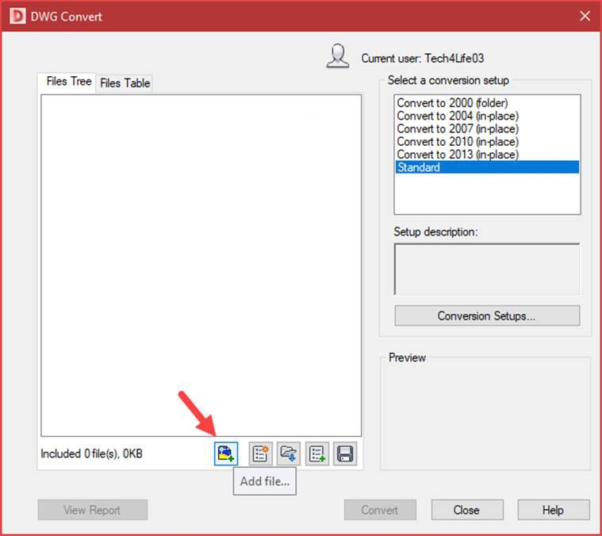Click the Close button
602x536 pixels.
467,510
